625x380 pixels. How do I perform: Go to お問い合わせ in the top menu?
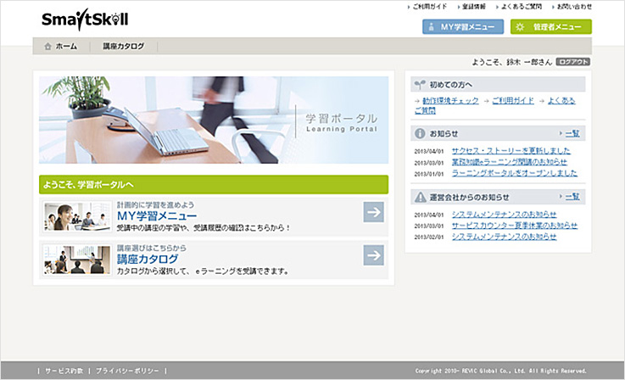click(576, 7)
